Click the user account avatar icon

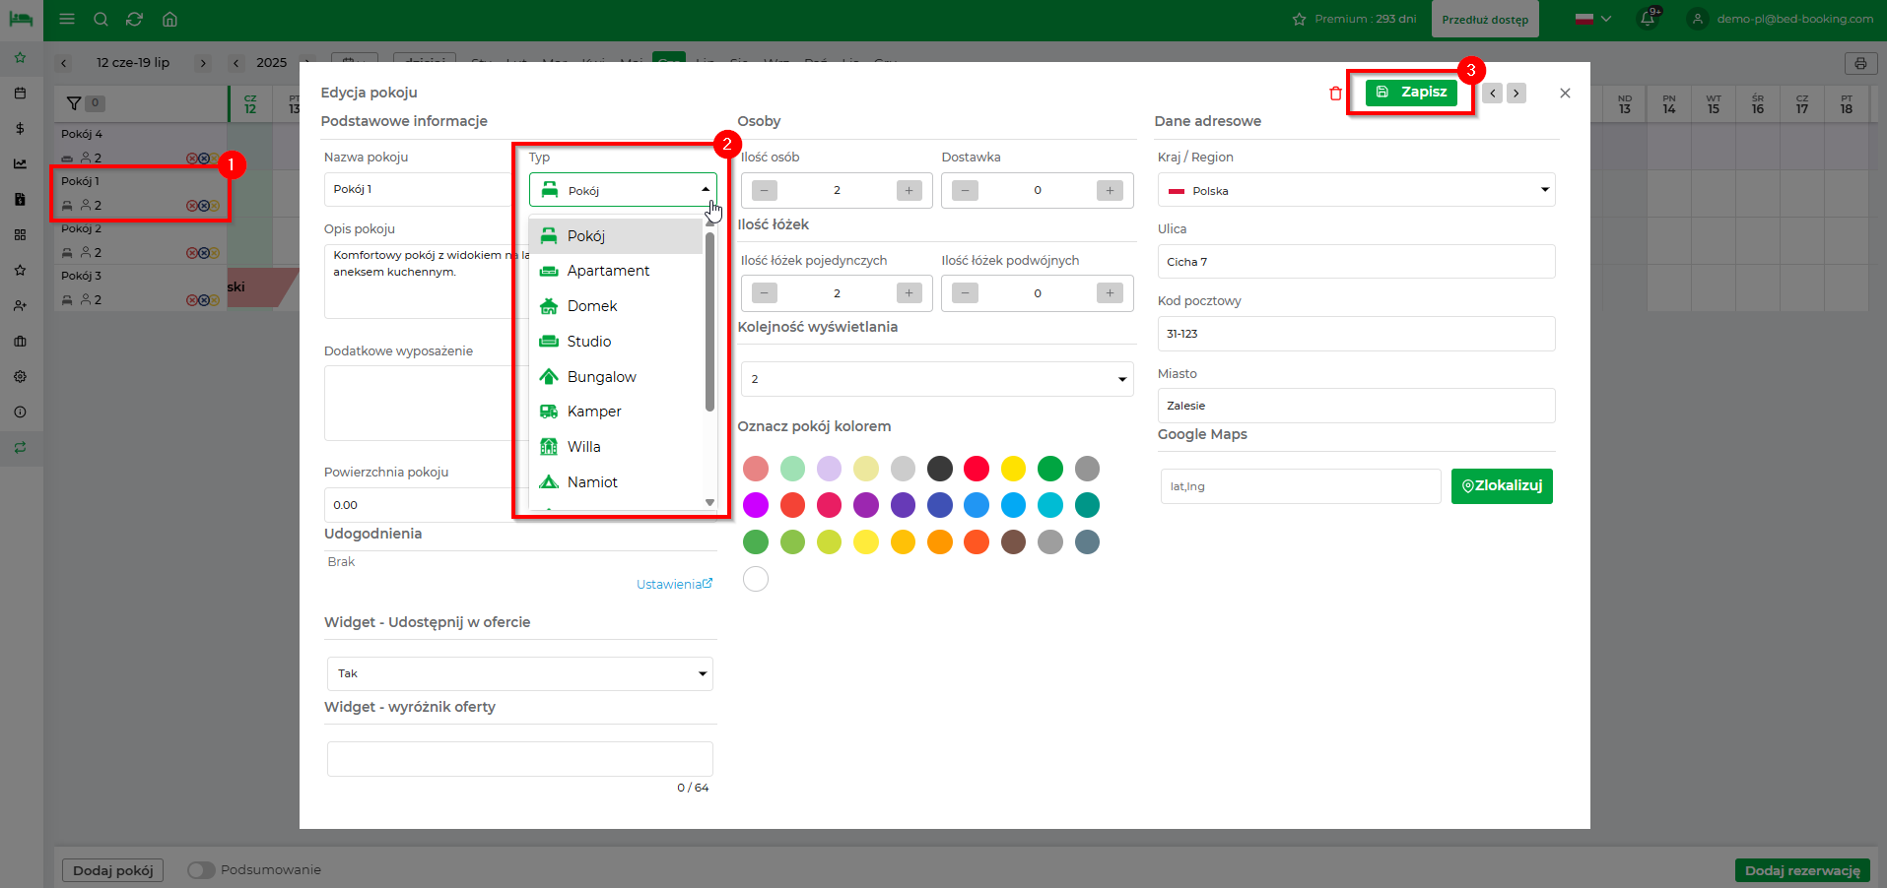(x=1697, y=19)
